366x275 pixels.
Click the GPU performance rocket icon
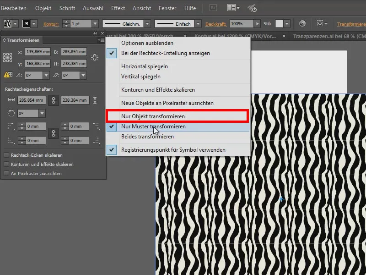pos(252,8)
